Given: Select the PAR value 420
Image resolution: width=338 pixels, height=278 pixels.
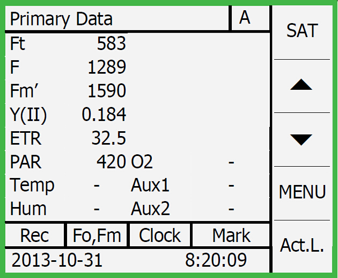Looking at the screenshot, I should point(111,162).
